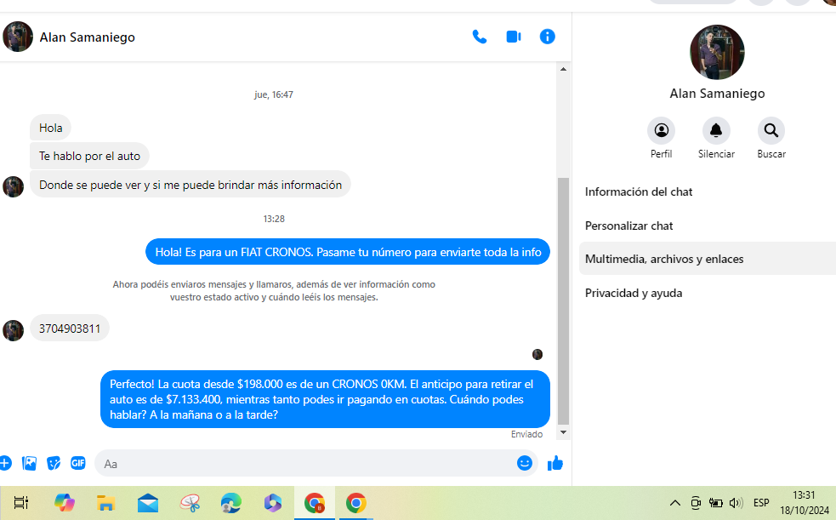
Task: Open the battery status tray icon
Action: (715, 502)
